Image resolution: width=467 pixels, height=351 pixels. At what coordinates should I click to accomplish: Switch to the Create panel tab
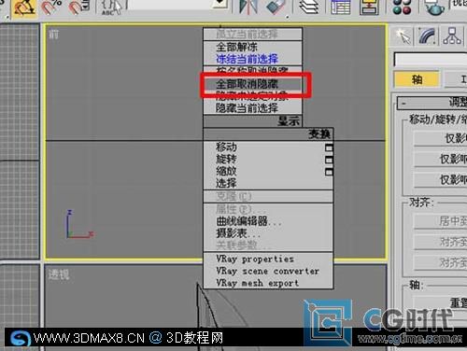pyautogui.click(x=403, y=36)
